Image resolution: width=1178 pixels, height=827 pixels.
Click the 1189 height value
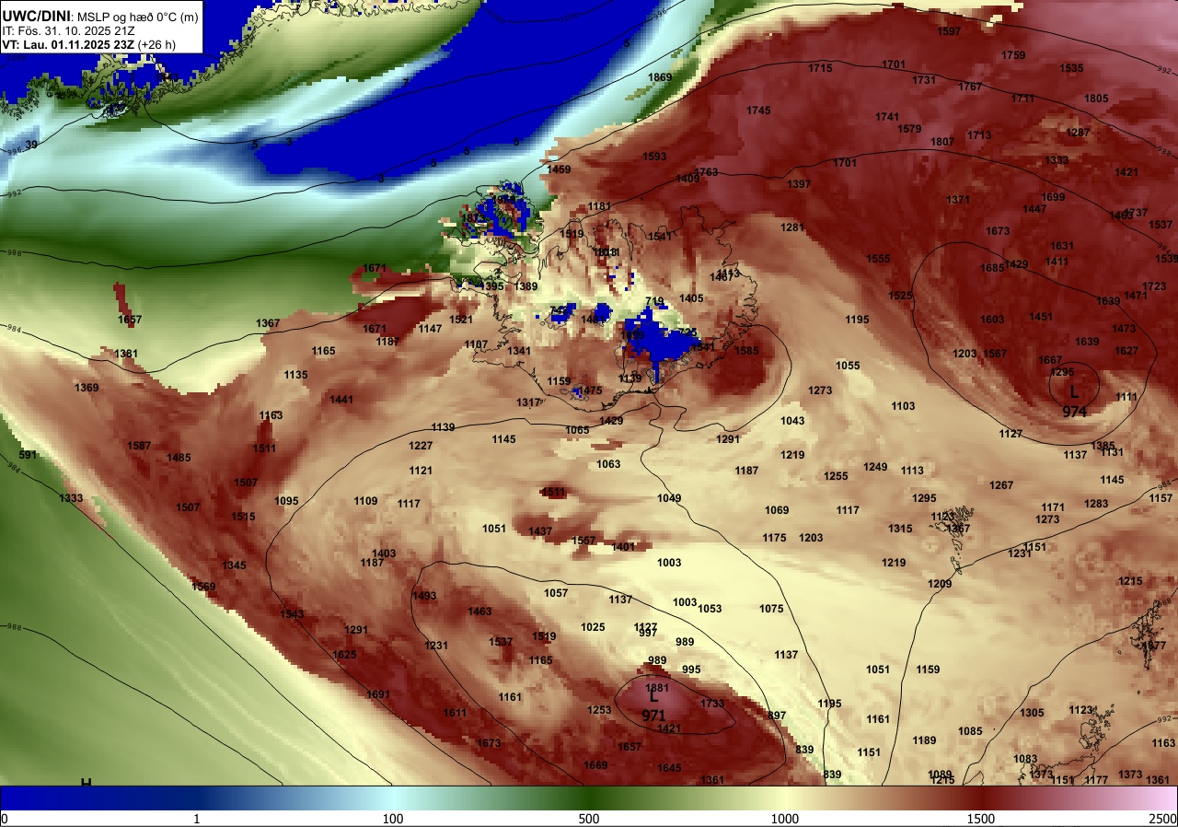tap(924, 740)
